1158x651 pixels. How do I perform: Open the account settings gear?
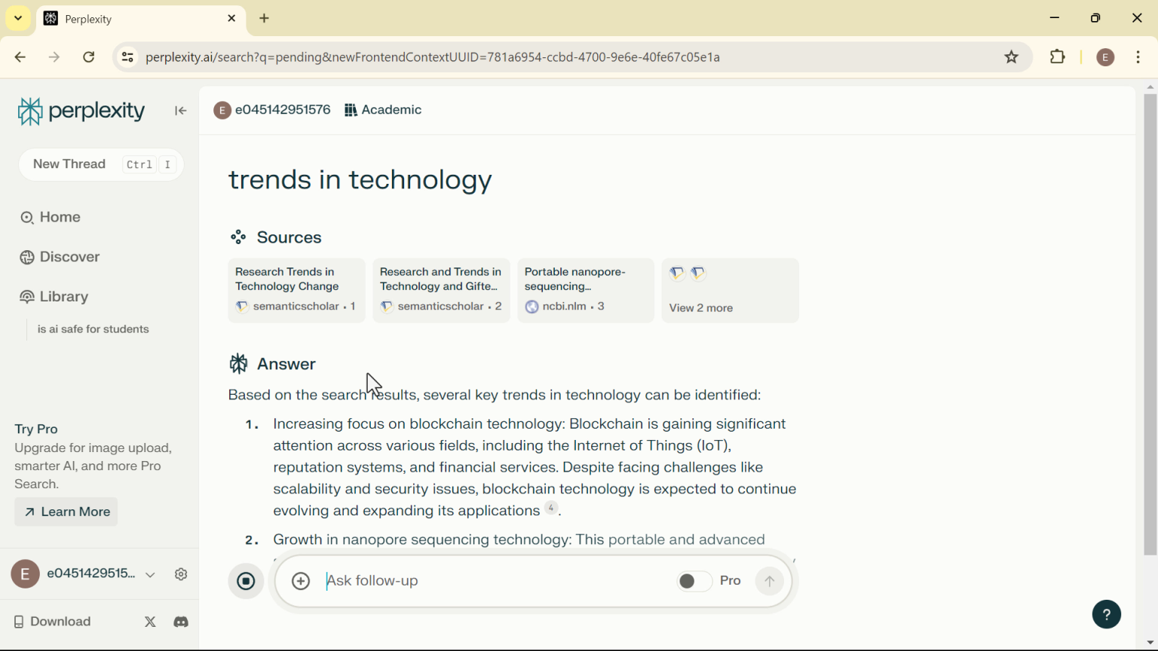pyautogui.click(x=181, y=574)
